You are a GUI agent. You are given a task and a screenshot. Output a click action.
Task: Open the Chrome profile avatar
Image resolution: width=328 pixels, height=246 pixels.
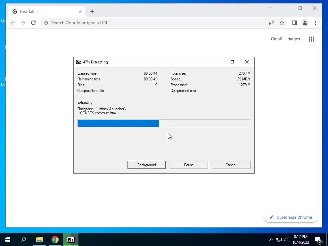tap(305, 23)
